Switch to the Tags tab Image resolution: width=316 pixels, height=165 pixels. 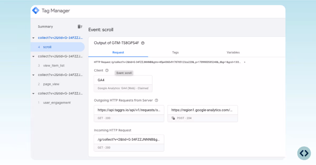pyautogui.click(x=175, y=52)
